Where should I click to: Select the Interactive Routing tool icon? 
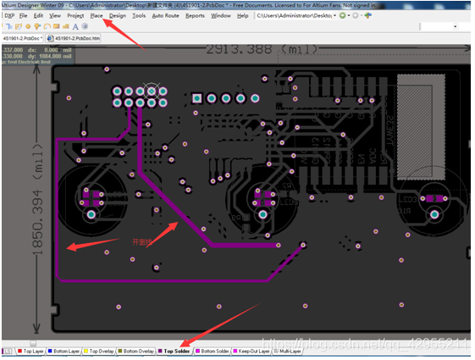8,26
